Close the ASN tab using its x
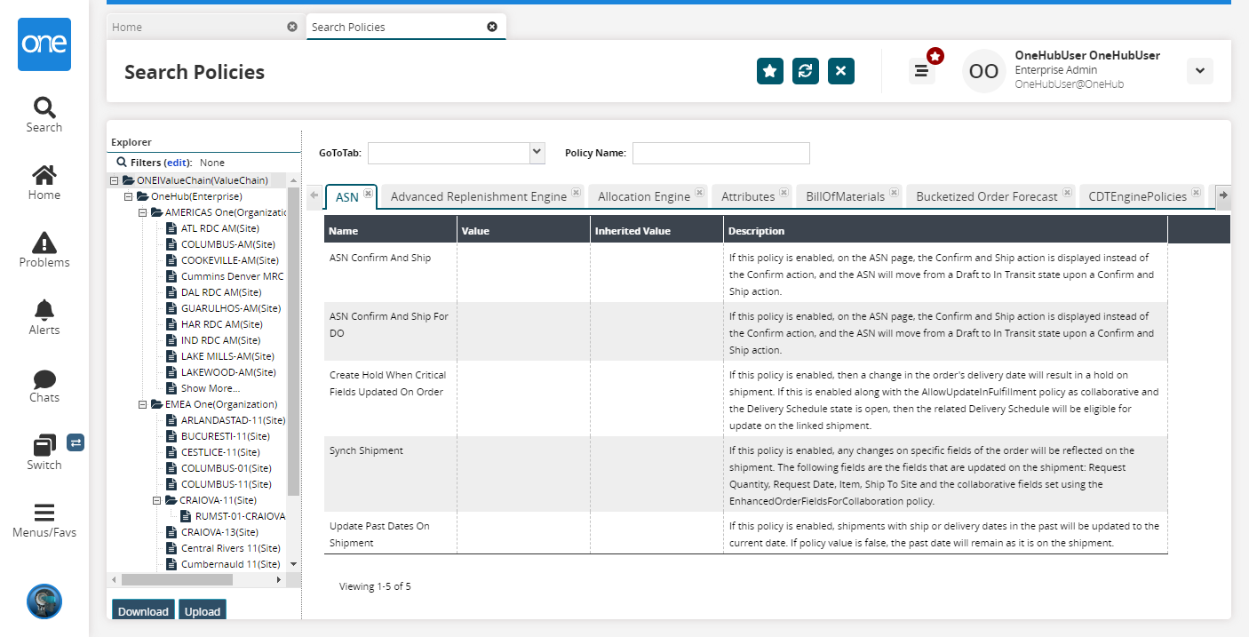This screenshot has height=637, width=1249. (368, 193)
